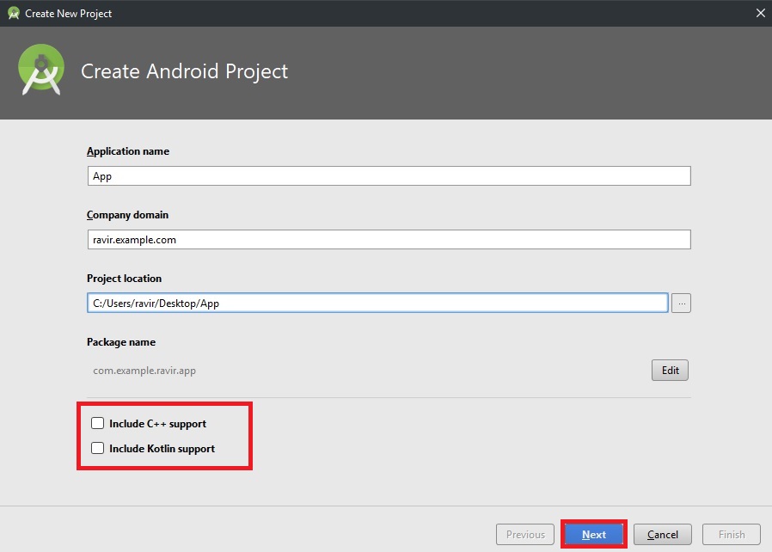Click the large Android Studio logo in header

click(x=41, y=71)
